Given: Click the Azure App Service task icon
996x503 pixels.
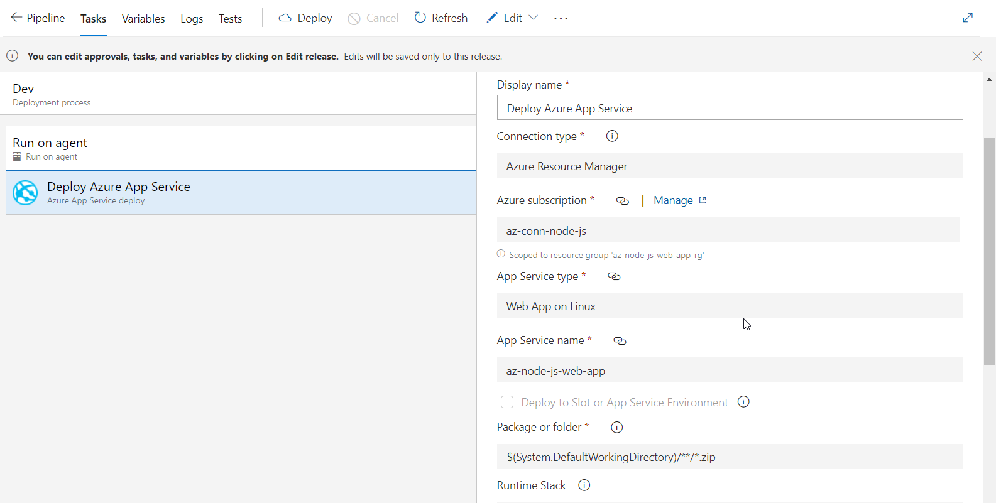Looking at the screenshot, I should coord(25,193).
